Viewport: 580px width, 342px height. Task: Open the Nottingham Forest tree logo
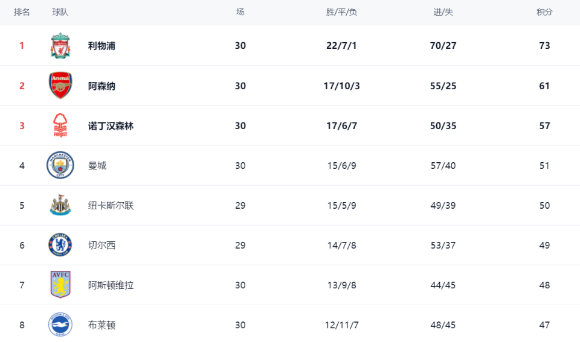click(60, 125)
